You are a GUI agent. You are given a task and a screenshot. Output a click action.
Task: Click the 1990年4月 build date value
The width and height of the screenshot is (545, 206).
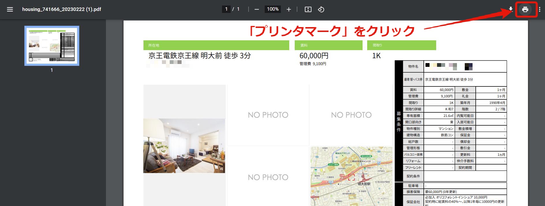point(497,103)
